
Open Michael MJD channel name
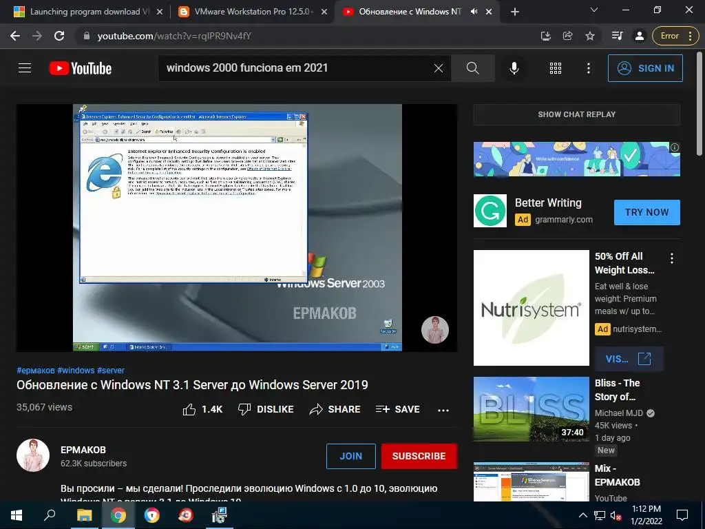coord(619,413)
